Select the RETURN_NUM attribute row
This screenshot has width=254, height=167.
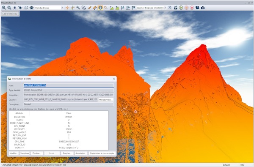tap(59, 139)
